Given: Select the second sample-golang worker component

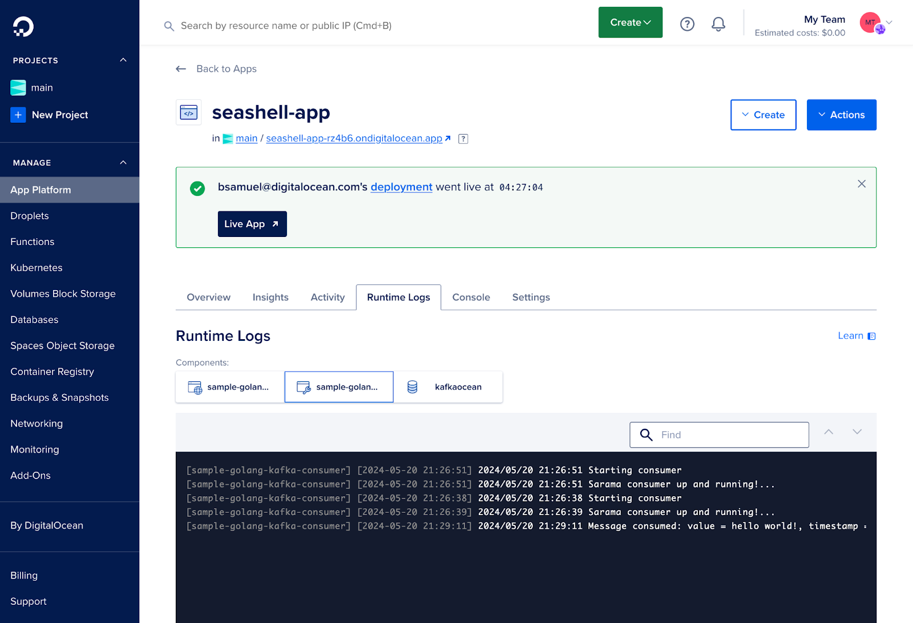Looking at the screenshot, I should [x=339, y=387].
